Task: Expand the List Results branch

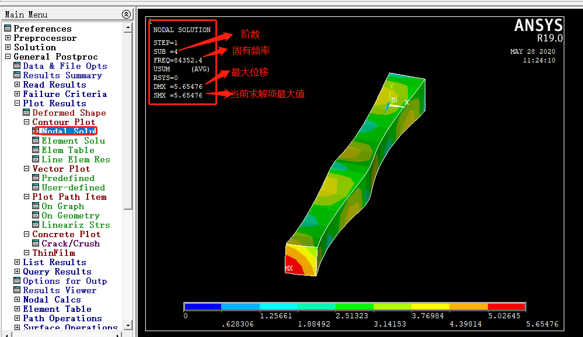Action: [17, 262]
